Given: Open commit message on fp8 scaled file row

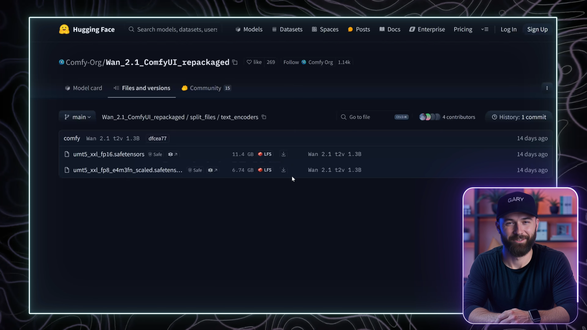Looking at the screenshot, I should (x=335, y=170).
